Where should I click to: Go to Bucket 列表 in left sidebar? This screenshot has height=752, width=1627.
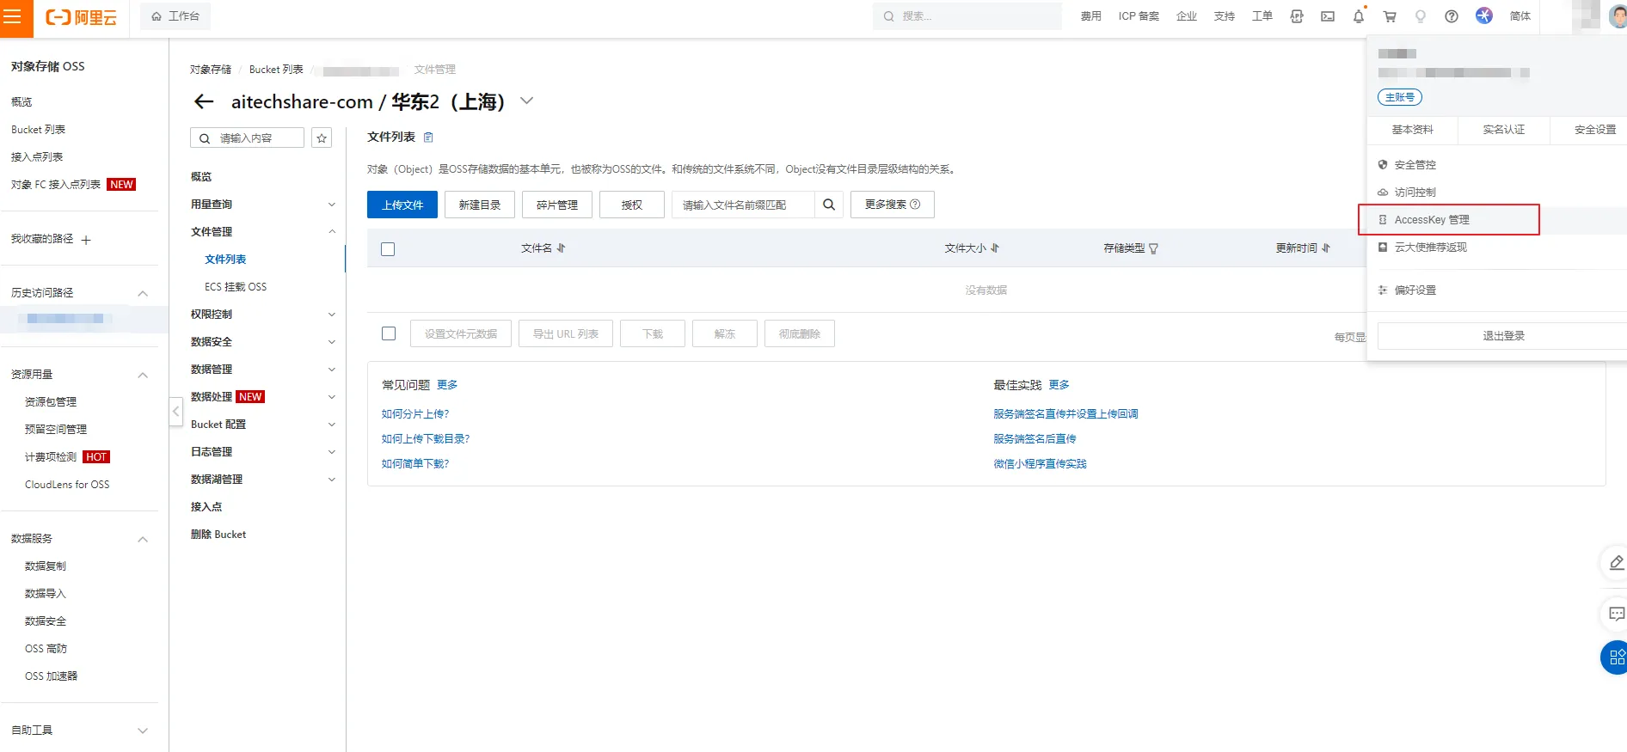[x=38, y=130]
